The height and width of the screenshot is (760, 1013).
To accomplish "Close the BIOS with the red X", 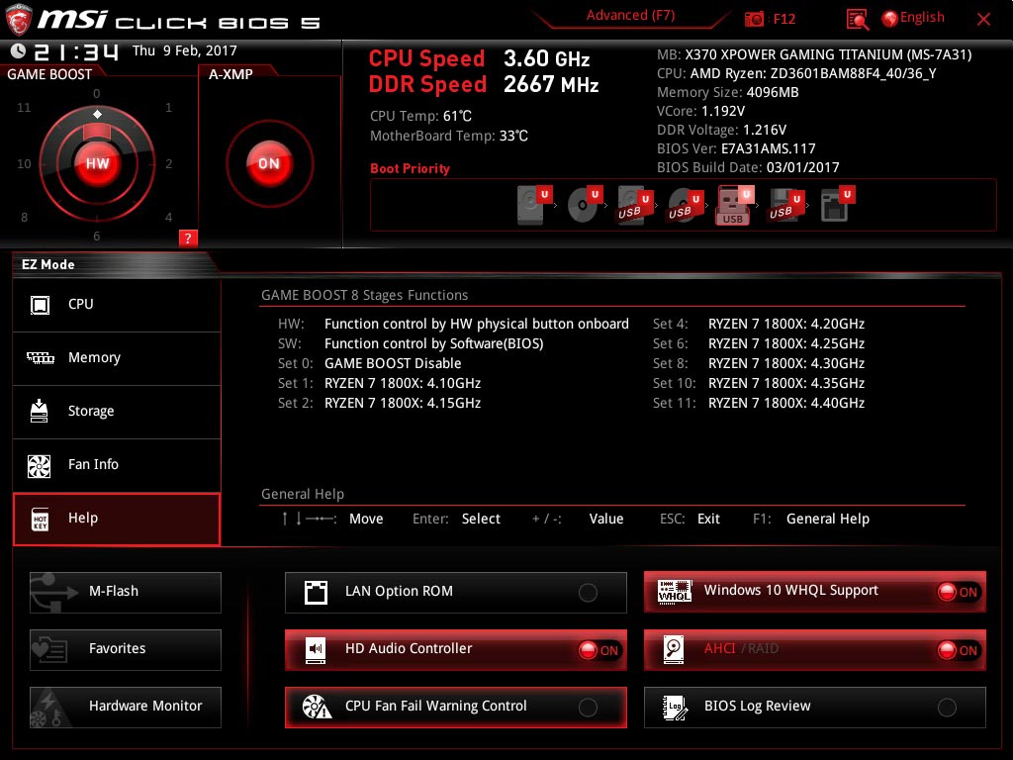I will pos(983,20).
